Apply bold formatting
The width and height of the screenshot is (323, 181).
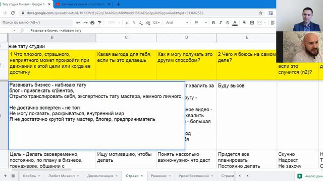tap(213, 23)
